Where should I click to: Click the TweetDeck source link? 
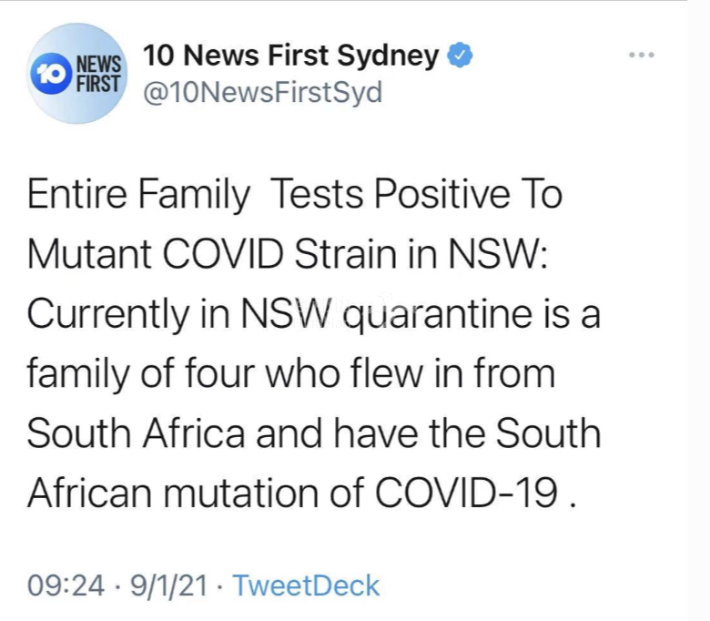[306, 585]
